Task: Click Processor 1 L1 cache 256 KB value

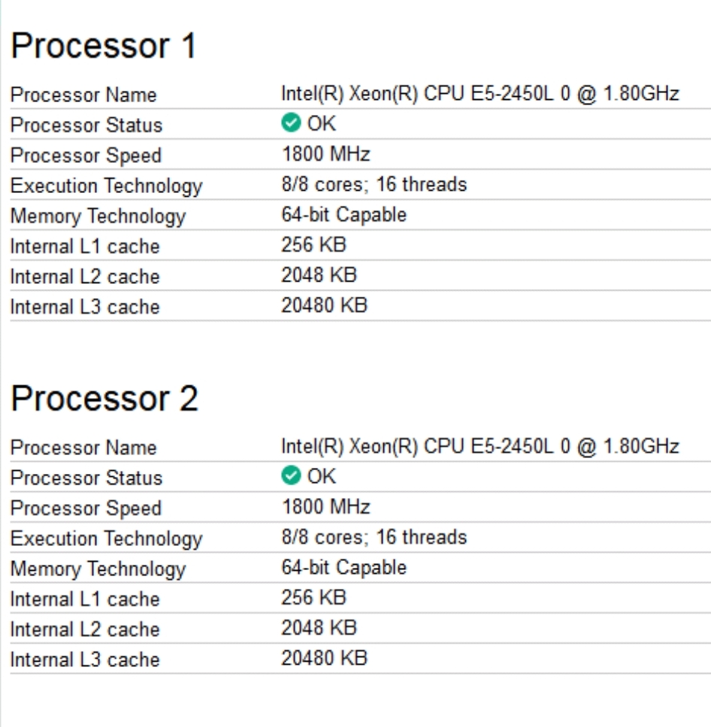Action: [x=313, y=245]
